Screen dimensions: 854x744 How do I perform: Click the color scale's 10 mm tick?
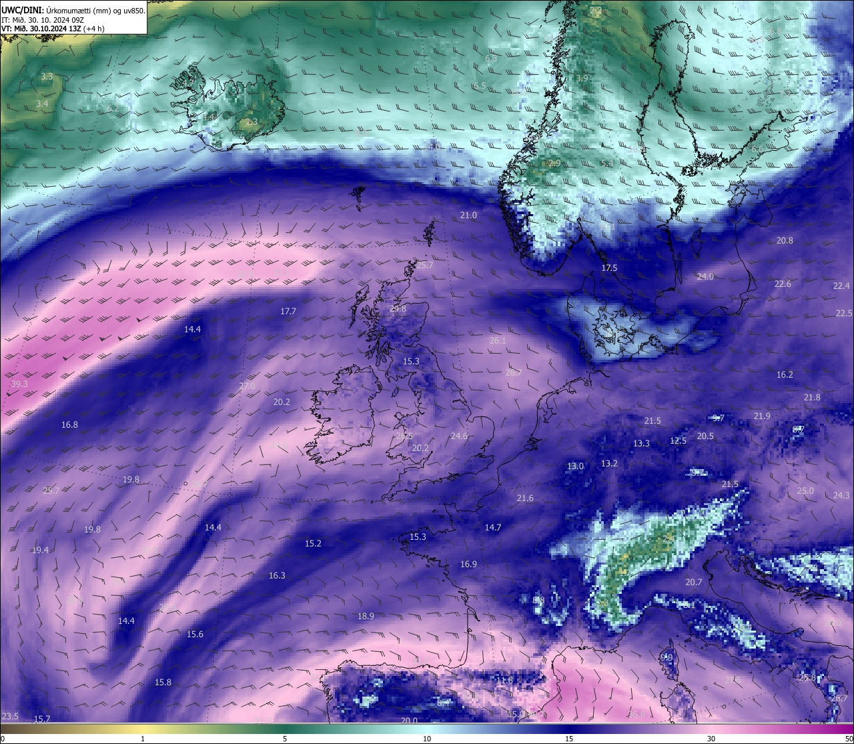coord(427,739)
